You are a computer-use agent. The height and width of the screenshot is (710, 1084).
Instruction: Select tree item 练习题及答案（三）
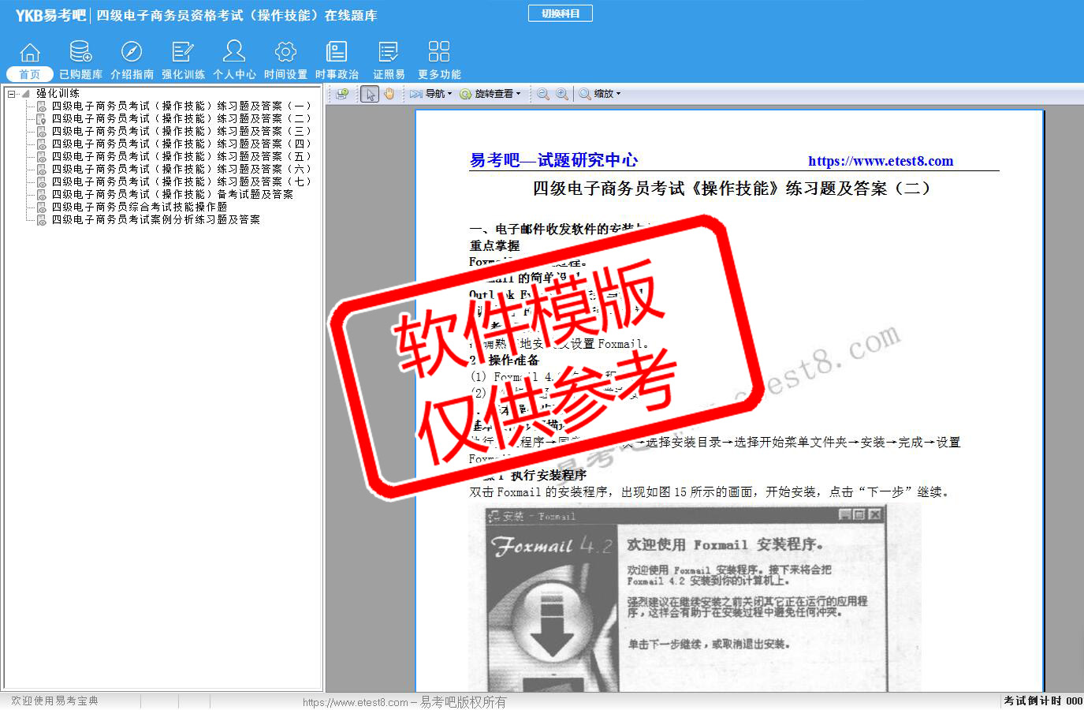point(181,131)
